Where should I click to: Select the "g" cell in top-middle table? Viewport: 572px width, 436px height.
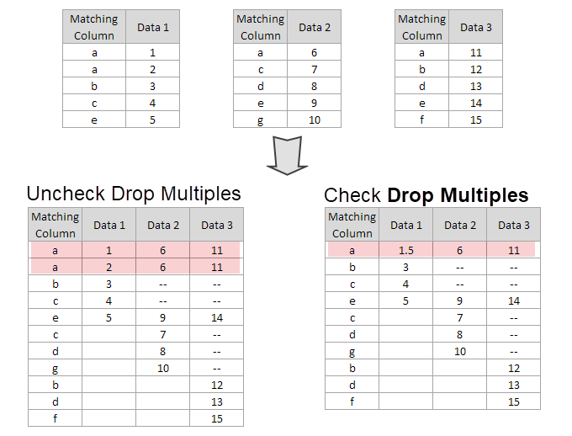260,120
